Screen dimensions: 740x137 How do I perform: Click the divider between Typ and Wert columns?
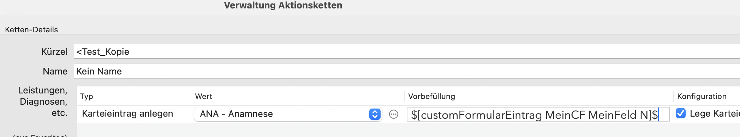click(x=191, y=96)
